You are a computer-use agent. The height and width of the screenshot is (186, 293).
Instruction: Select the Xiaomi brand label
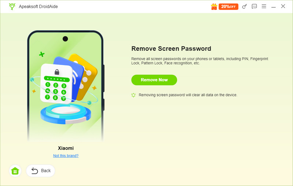(x=66, y=148)
